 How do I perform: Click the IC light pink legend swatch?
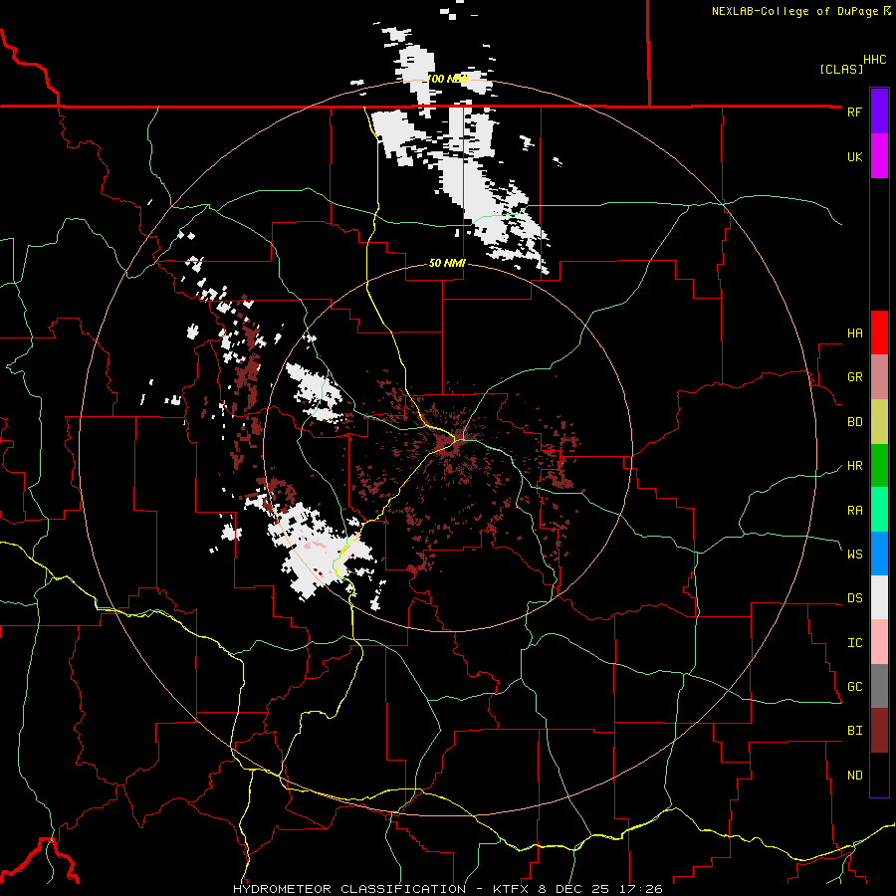[879, 642]
